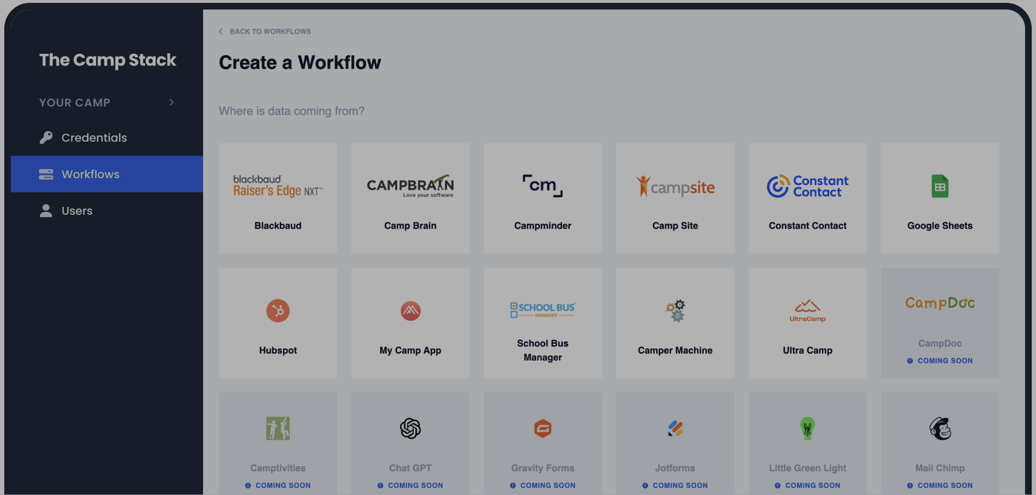Click the Chat GPT swirl icon
This screenshot has height=495, width=1036.
pyautogui.click(x=410, y=428)
